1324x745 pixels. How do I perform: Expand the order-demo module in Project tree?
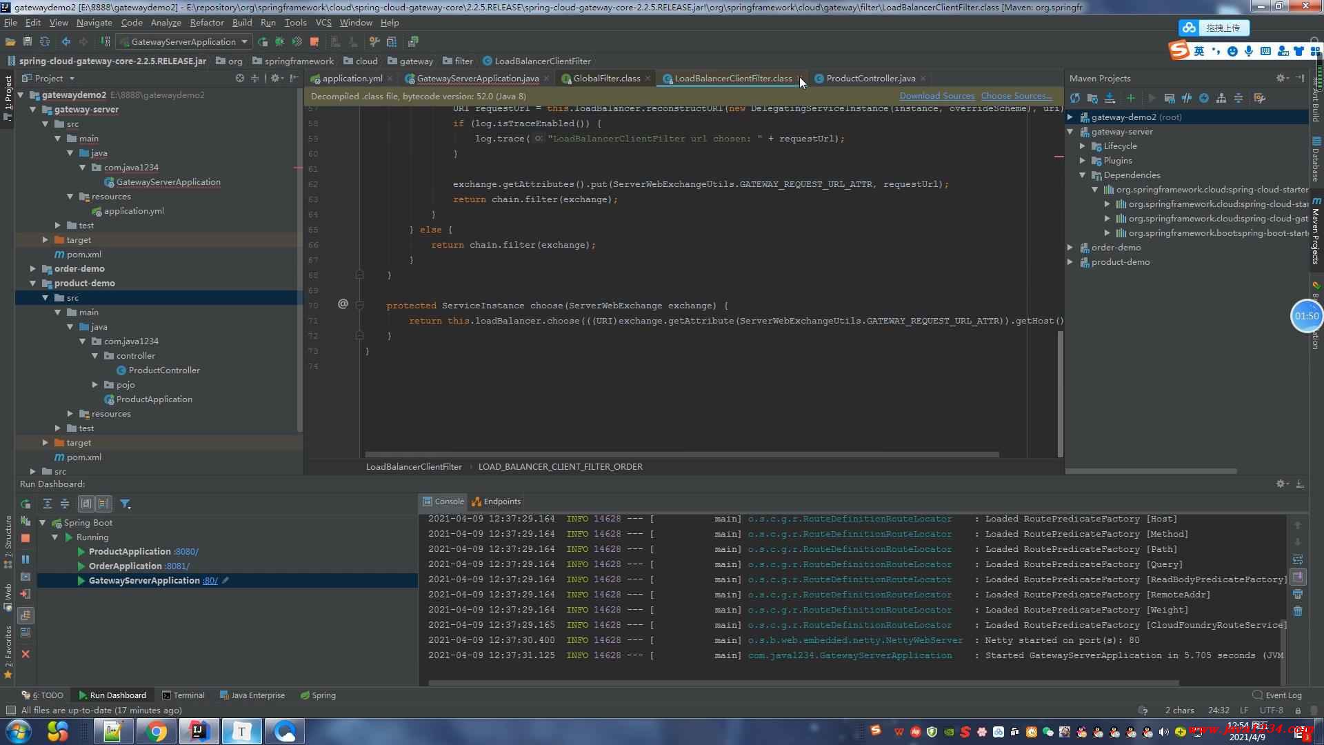33,269
